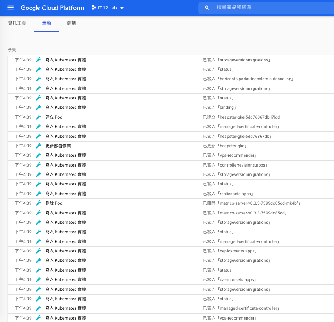Click wrench icon on 刪除 Pod row

[x=39, y=203]
